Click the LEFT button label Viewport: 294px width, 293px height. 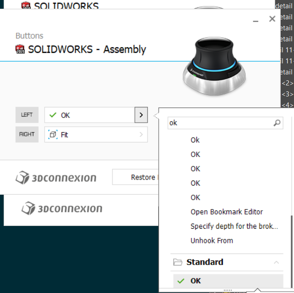point(27,115)
